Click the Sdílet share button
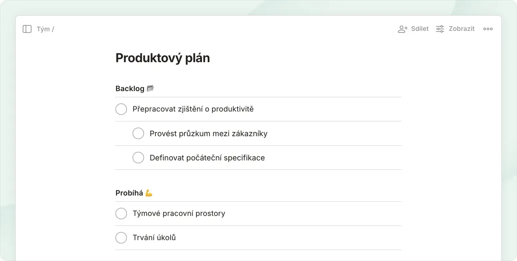The height and width of the screenshot is (261, 517). 420,29
